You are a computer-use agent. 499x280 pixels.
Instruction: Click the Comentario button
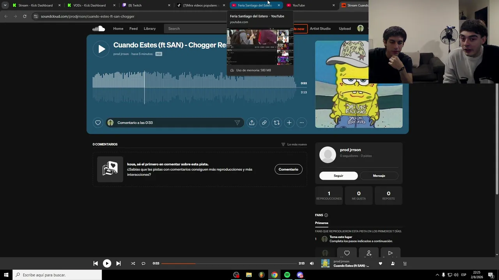(x=288, y=169)
